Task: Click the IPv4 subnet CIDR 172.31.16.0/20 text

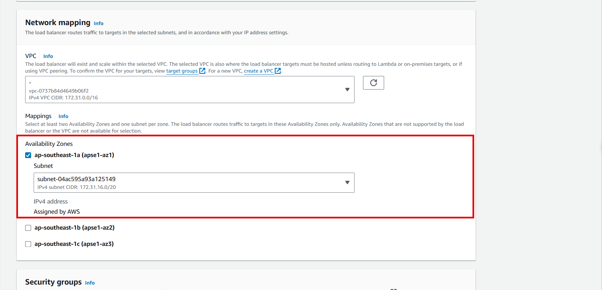Action: pyautogui.click(x=76, y=187)
